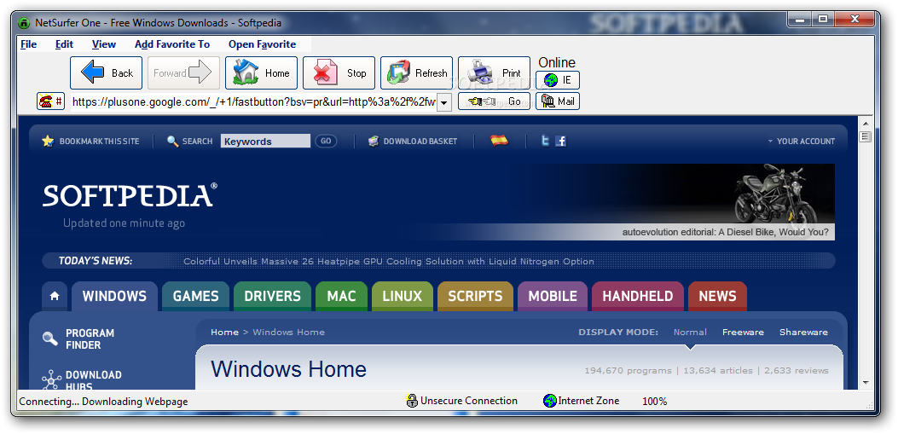Click the 'Updated one minute ago' text

(124, 223)
